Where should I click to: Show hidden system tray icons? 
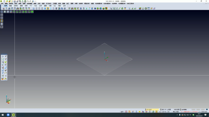point(177,115)
